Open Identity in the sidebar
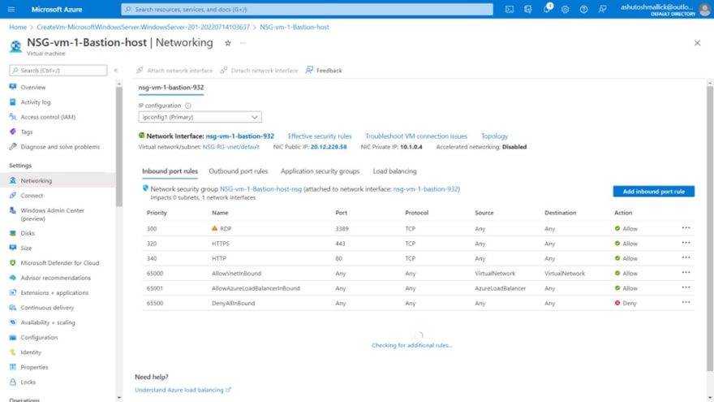Viewport: 714px width, 402px height. 31,352
